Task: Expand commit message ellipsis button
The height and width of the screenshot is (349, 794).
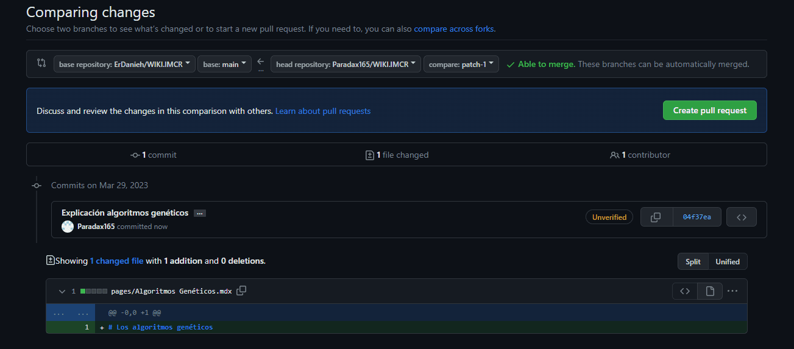Action: [x=200, y=213]
